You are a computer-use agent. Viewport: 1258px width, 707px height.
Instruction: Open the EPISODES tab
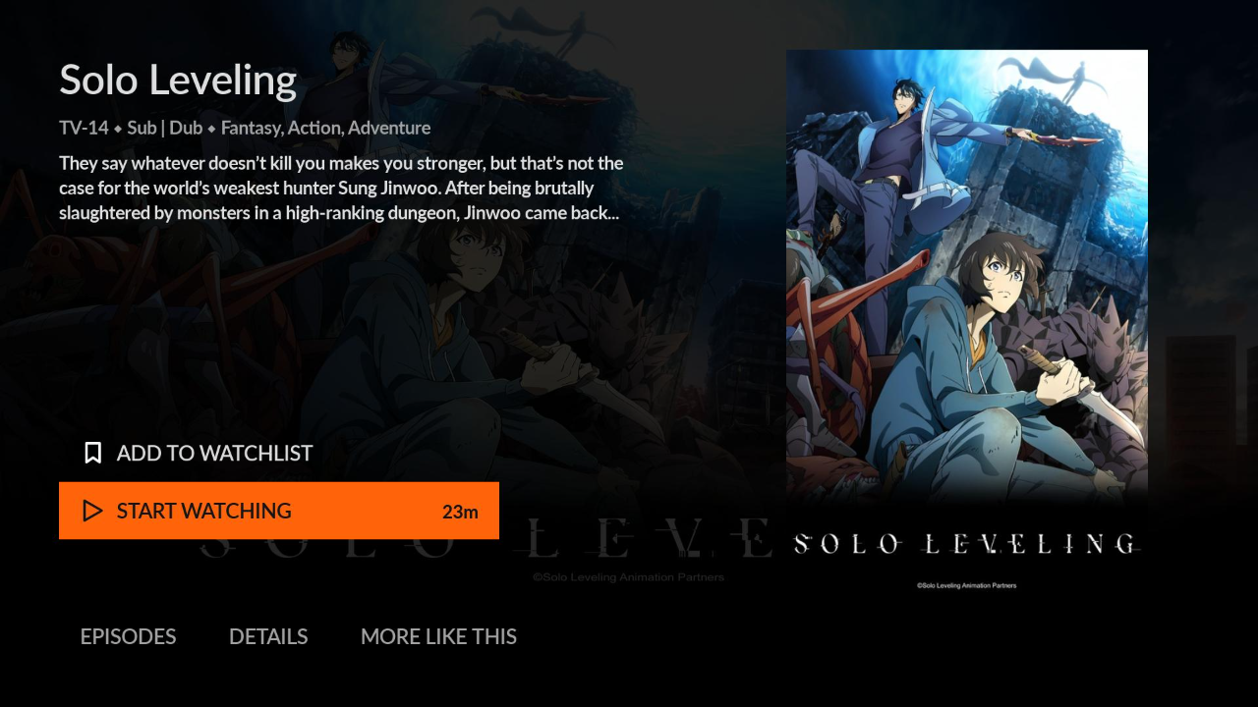click(x=128, y=636)
